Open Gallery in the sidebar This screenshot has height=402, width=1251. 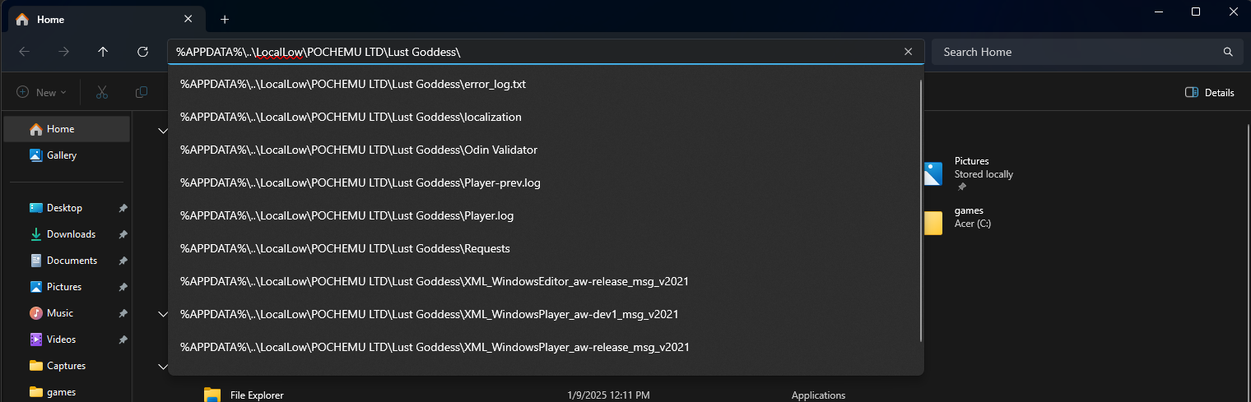click(67, 155)
